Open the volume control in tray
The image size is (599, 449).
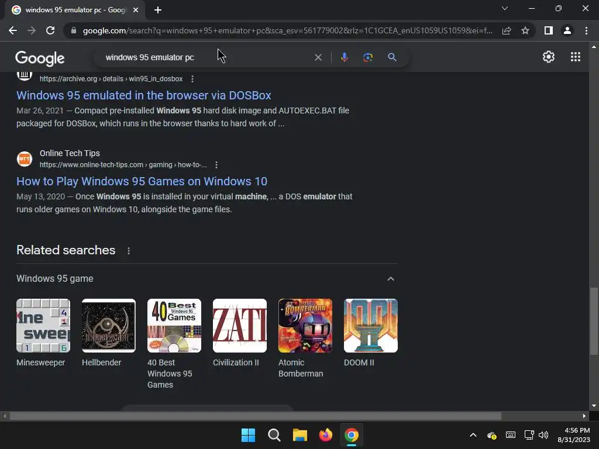[x=543, y=435]
